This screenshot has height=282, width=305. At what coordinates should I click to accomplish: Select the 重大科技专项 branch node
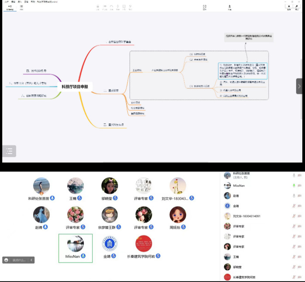pyautogui.click(x=115, y=125)
